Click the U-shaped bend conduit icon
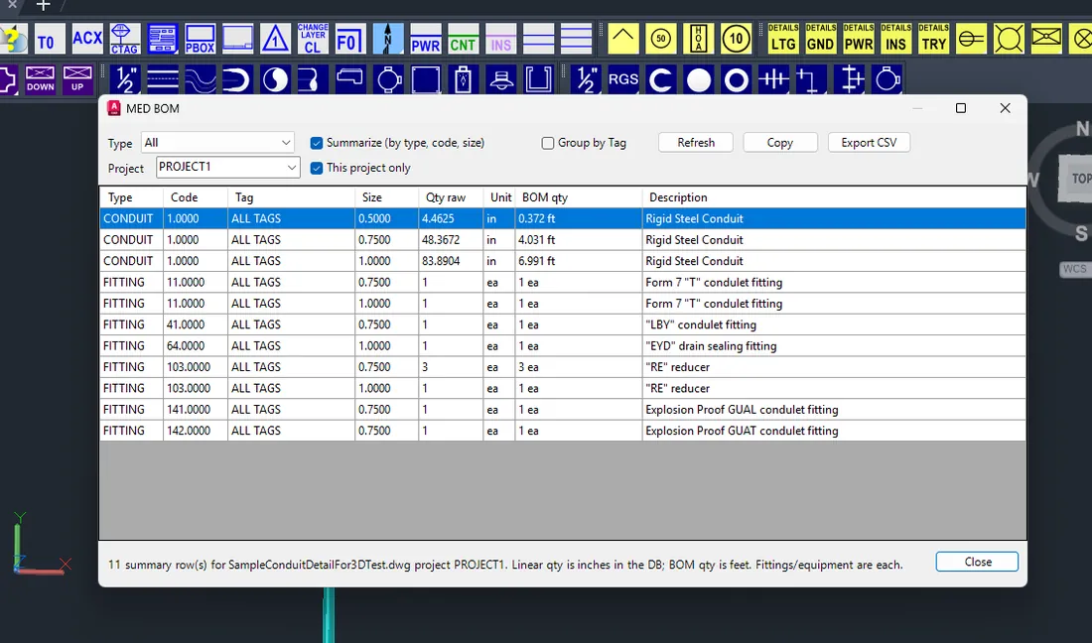Screen dimensions: 1092x643 tap(237, 79)
